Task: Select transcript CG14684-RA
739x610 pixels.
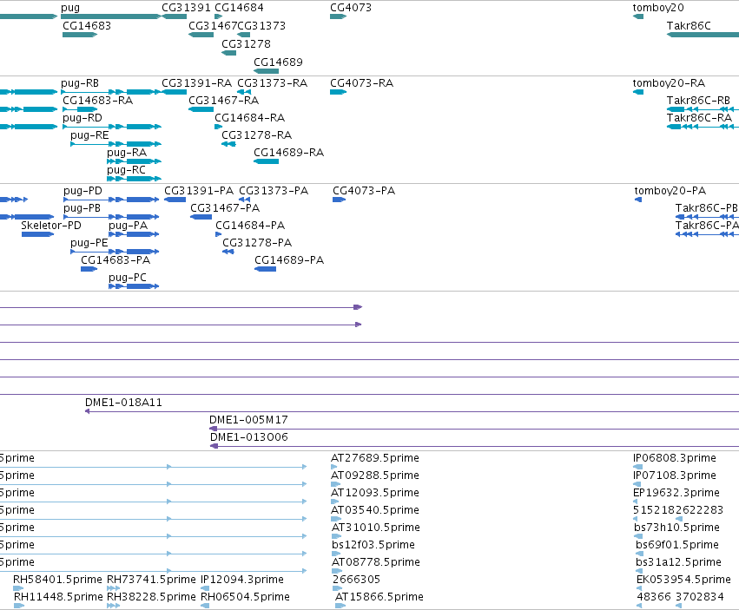Action: 250,118
